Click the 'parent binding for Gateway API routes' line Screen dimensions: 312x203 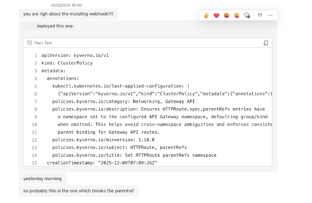click(x=109, y=132)
